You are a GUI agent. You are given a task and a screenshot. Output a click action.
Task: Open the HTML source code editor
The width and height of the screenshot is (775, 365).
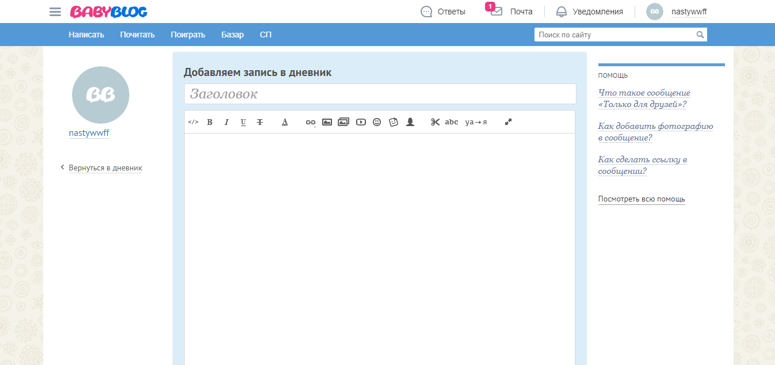coord(193,121)
